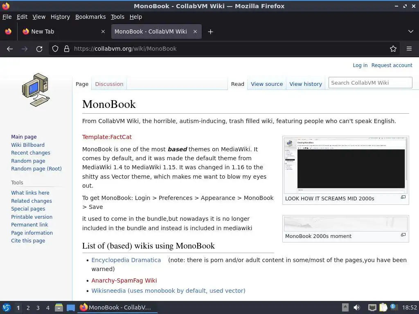The image size is (419, 314).
Task: Open the Edit menu
Action: (22, 17)
